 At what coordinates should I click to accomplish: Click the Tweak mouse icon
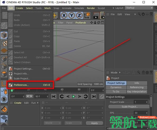[4, 92]
